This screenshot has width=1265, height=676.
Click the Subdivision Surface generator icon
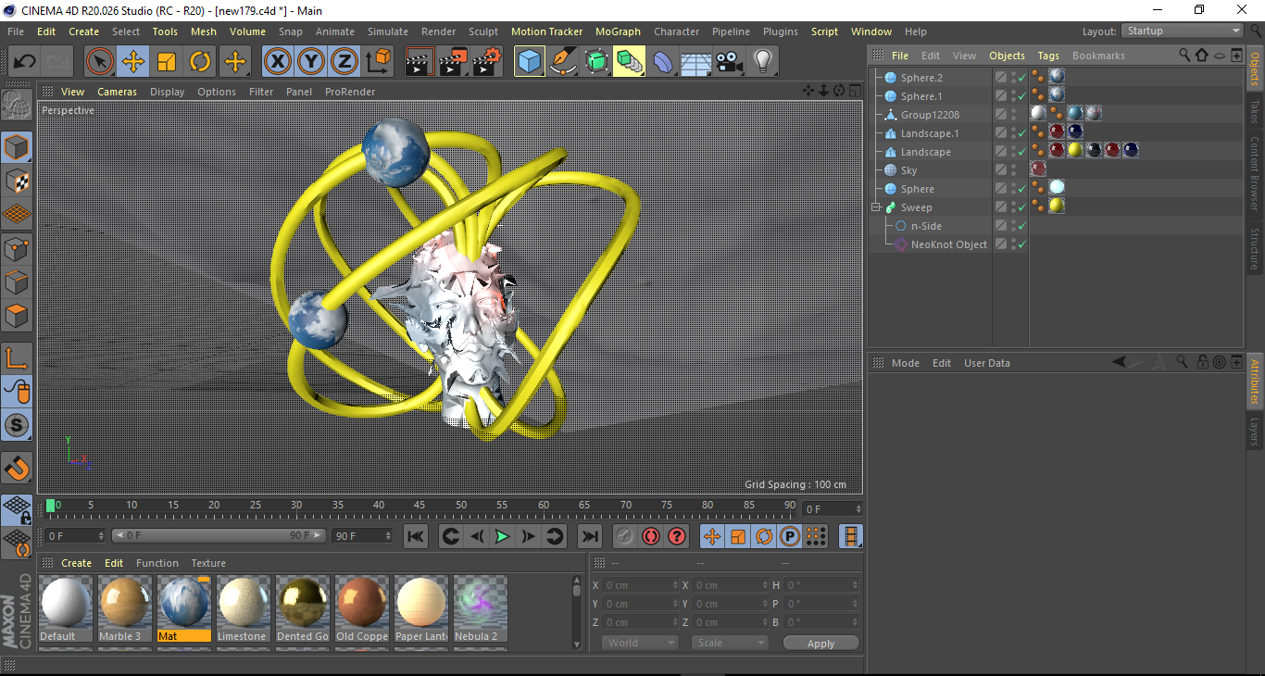tap(596, 62)
